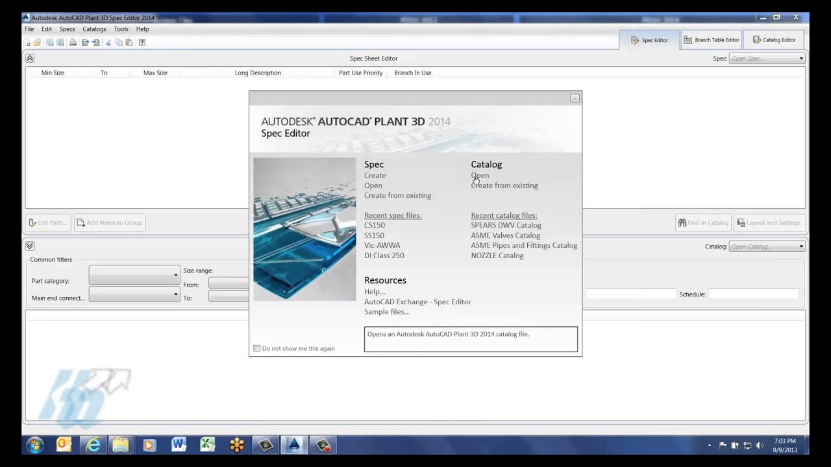The image size is (831, 467).
Task: Click the question mark Help toolbar icon
Action: pyautogui.click(x=142, y=43)
